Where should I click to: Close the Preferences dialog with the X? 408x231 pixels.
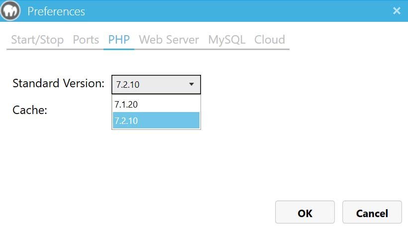click(x=397, y=10)
